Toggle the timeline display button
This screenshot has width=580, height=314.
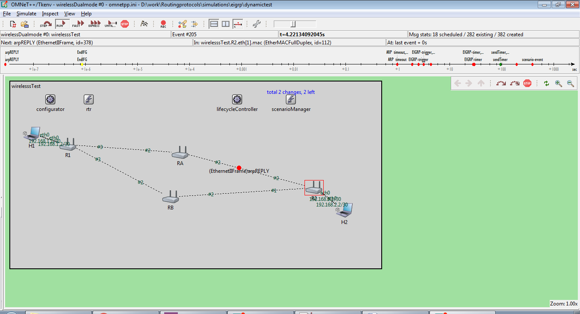pyautogui.click(x=238, y=24)
